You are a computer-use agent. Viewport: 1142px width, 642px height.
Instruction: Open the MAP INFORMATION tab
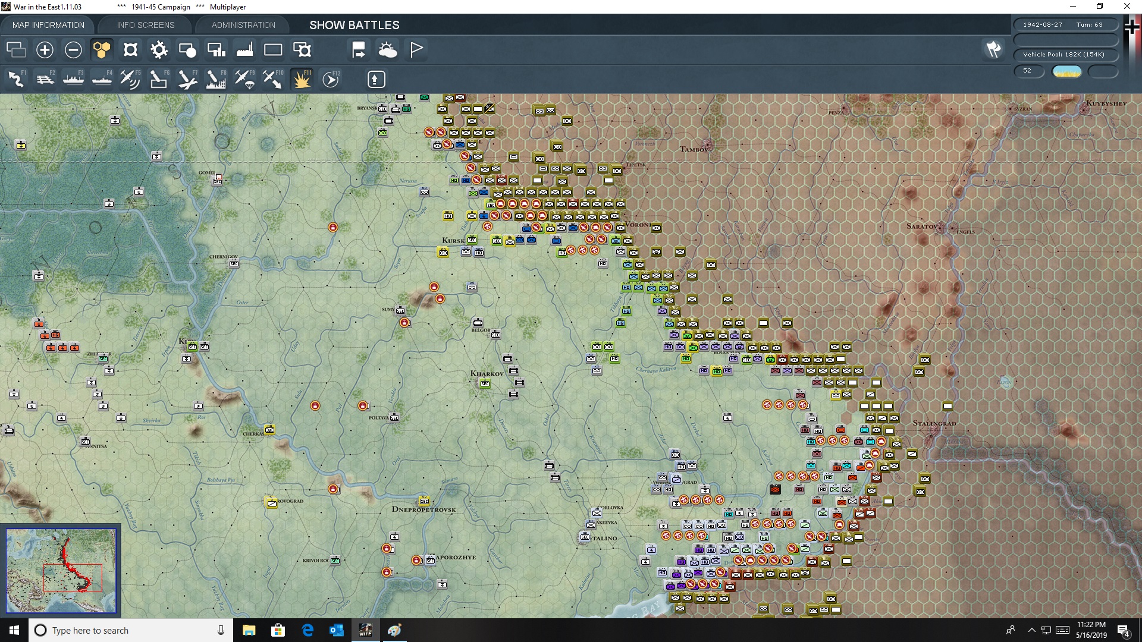48,25
